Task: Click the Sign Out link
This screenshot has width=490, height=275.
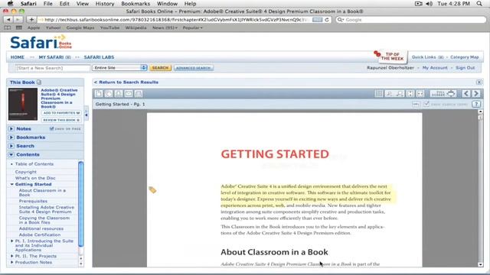Action: point(465,68)
